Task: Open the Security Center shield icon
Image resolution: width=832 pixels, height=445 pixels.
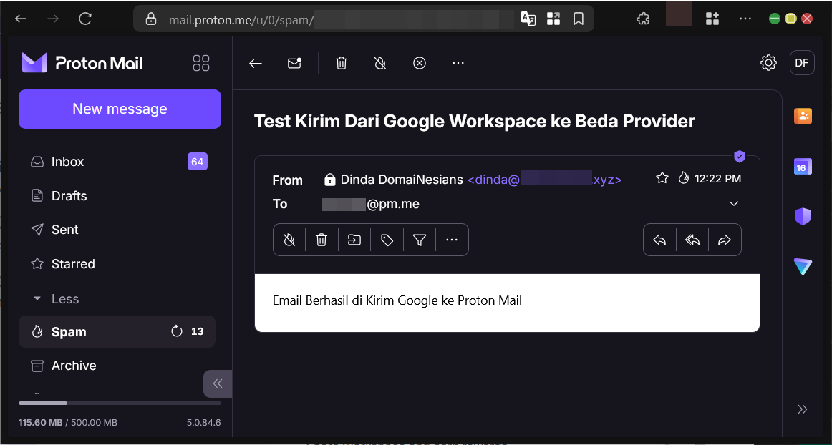Action: coord(803,216)
